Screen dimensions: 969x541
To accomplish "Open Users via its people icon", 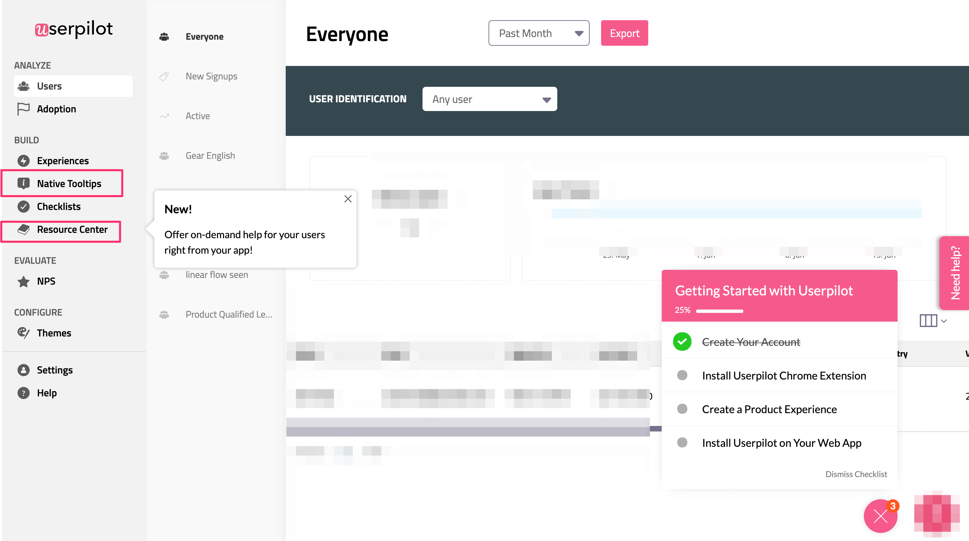I will (x=24, y=86).
